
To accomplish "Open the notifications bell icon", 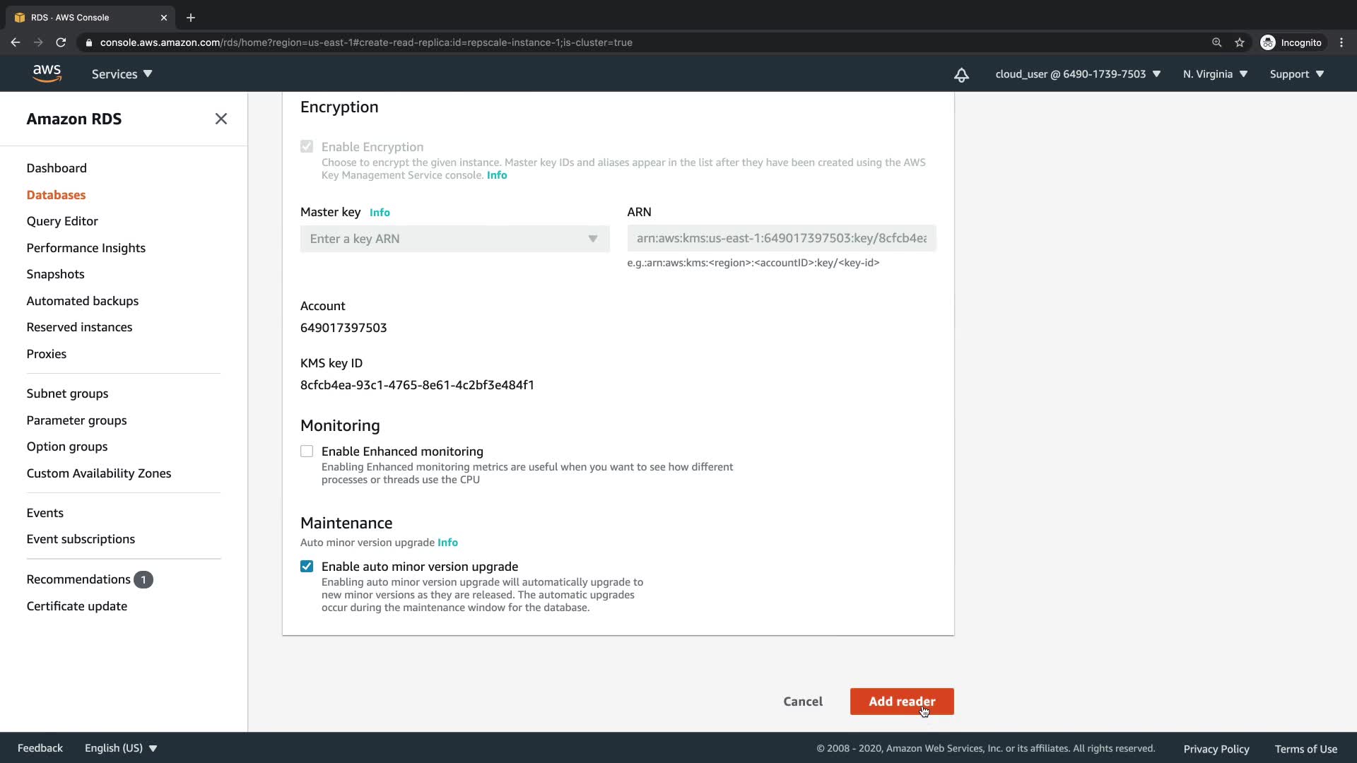I will (x=961, y=74).
